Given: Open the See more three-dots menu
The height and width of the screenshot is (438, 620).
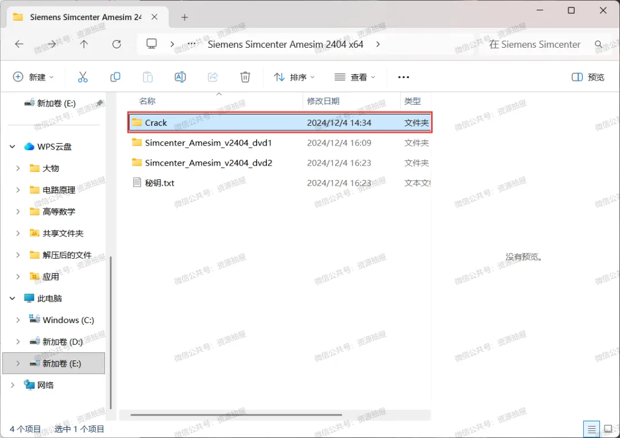Looking at the screenshot, I should (404, 77).
